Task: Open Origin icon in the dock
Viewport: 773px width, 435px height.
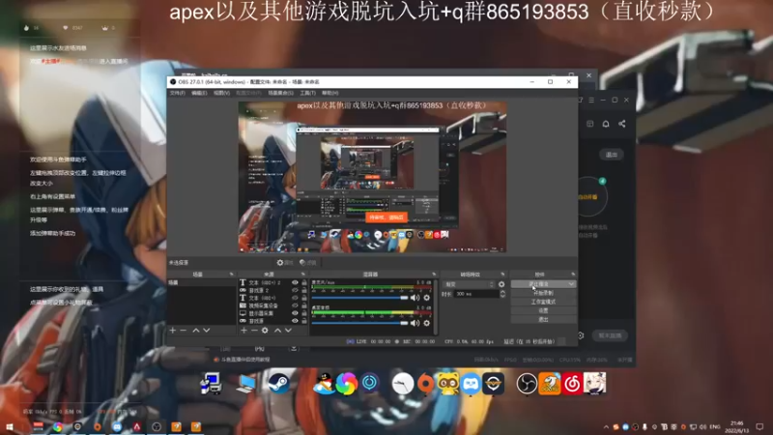Action: pos(425,383)
